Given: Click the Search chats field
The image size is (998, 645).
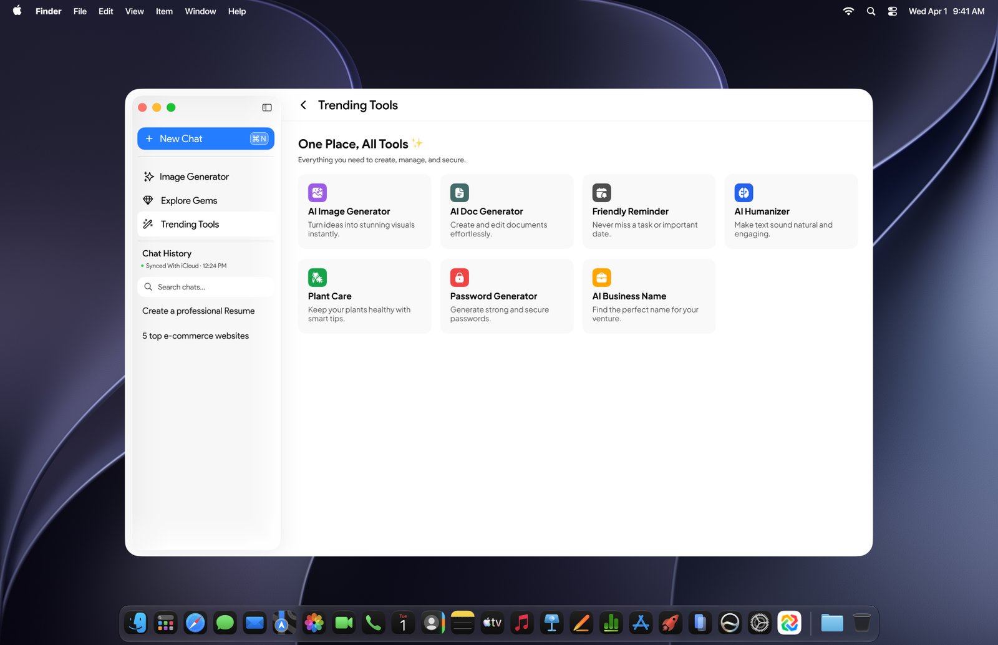Looking at the screenshot, I should [206, 287].
